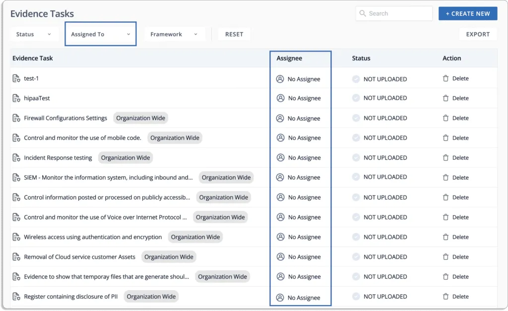Open Register containing disclosure of PII task
Viewport: 508px width, 311px height.
pos(70,297)
